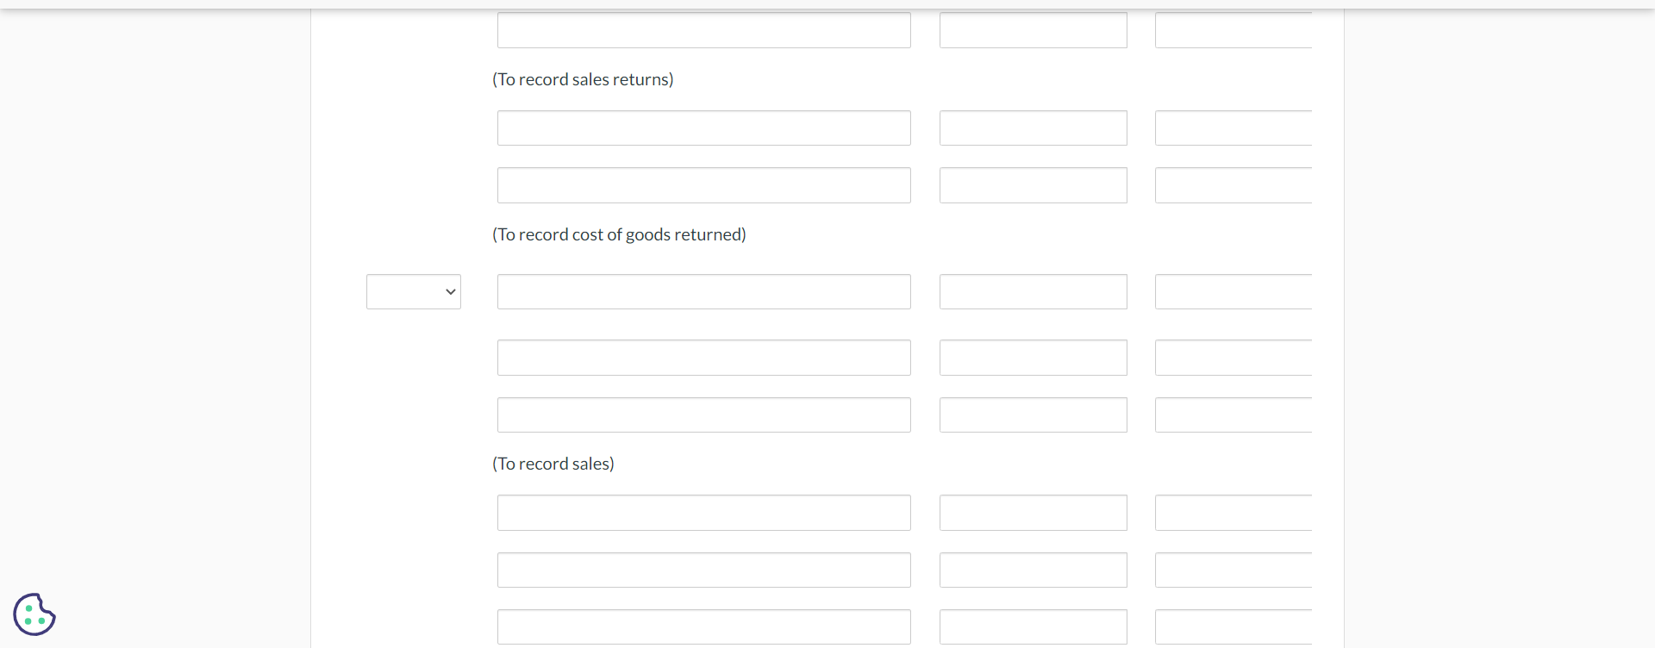Viewport: 1655px width, 648px height.
Task: Click debit field in the date dropdown row
Action: click(x=1033, y=292)
